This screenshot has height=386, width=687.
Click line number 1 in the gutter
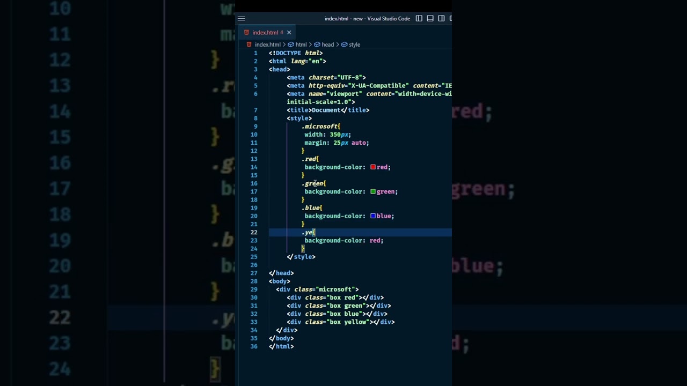point(255,53)
